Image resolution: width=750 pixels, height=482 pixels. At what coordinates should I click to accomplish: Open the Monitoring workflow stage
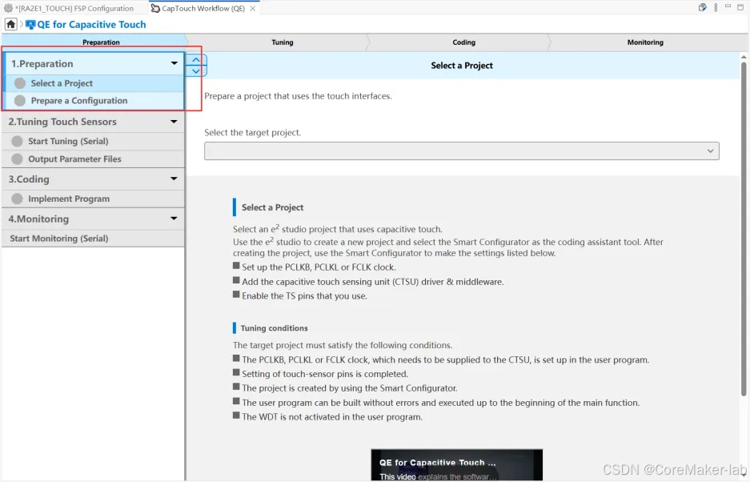pos(645,42)
